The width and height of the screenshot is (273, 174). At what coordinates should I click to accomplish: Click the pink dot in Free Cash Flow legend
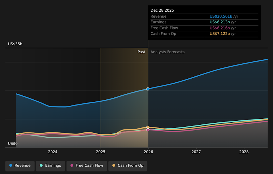click(72, 166)
